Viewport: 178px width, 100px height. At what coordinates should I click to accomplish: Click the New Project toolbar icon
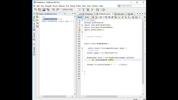click(39, 10)
